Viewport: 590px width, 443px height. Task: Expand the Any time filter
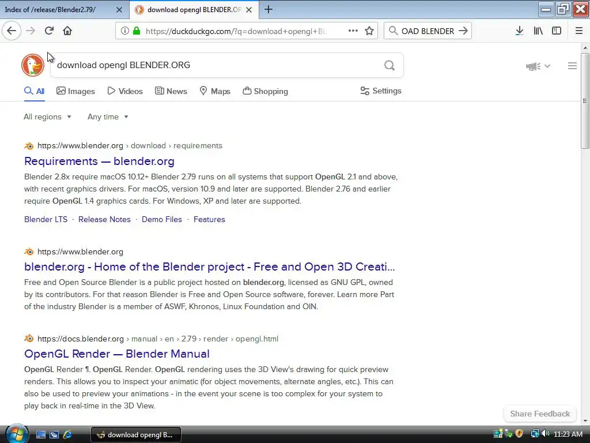pos(108,117)
